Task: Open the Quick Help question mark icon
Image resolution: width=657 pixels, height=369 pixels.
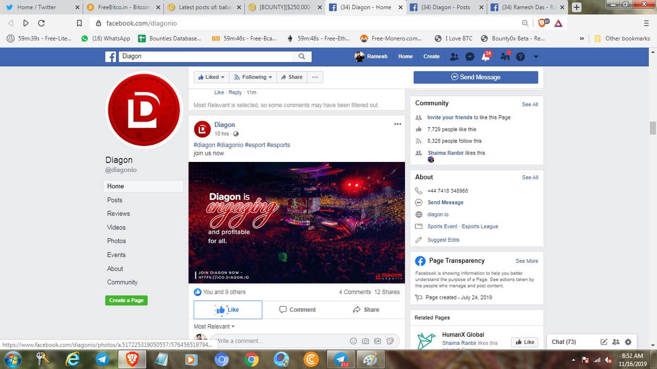Action: coord(520,56)
